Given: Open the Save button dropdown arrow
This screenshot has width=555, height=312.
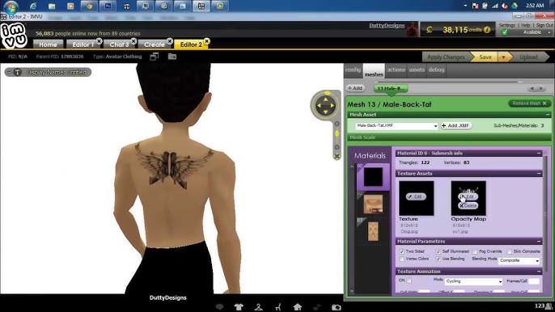Looking at the screenshot, I should 503,57.
